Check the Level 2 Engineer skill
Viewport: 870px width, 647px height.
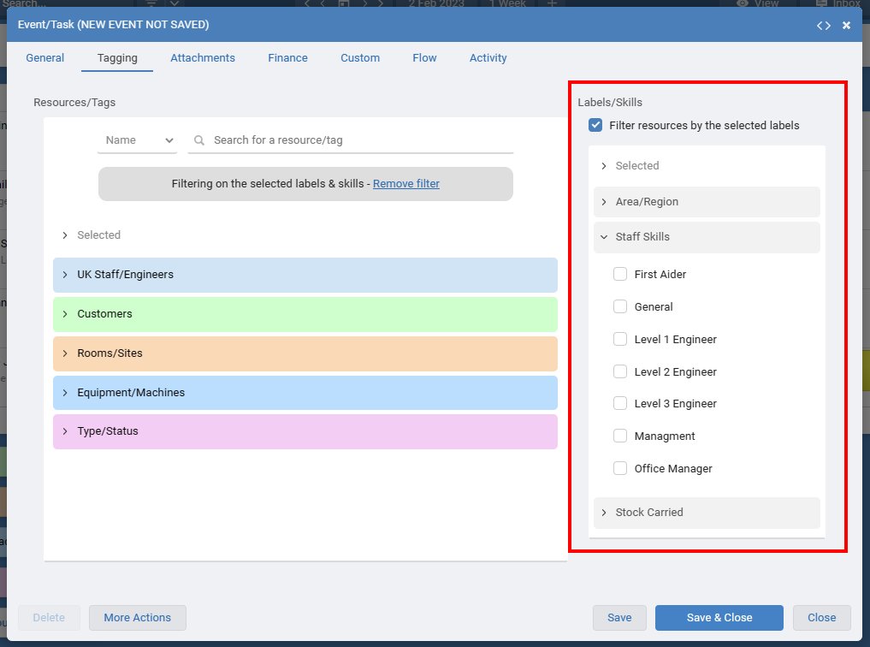tap(619, 371)
